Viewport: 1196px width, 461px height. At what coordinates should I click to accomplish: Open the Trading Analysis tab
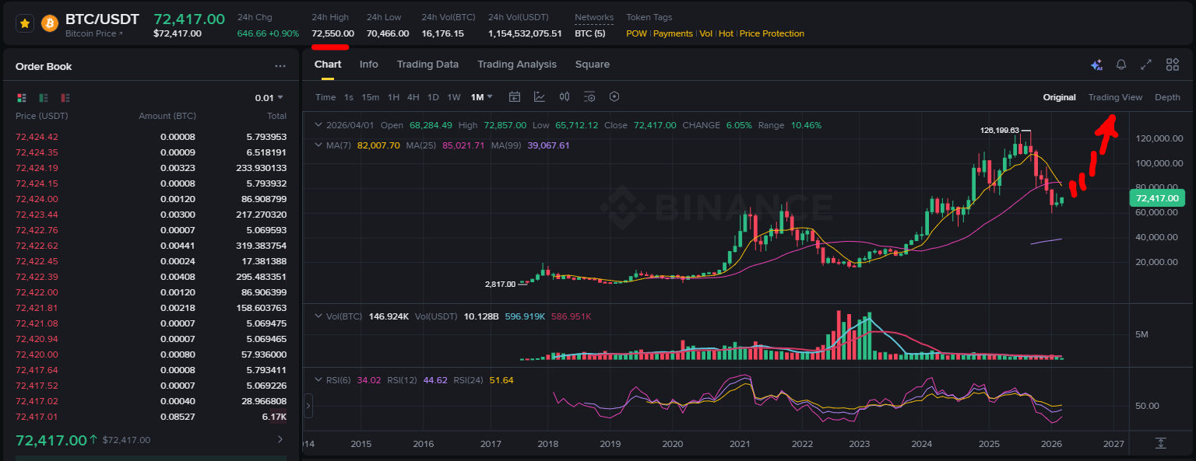point(517,65)
